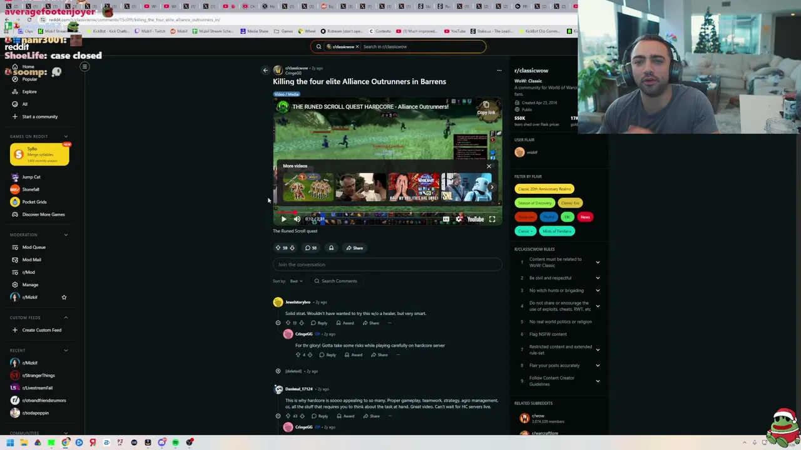Collapse the Games on Reddit section

pos(66,136)
